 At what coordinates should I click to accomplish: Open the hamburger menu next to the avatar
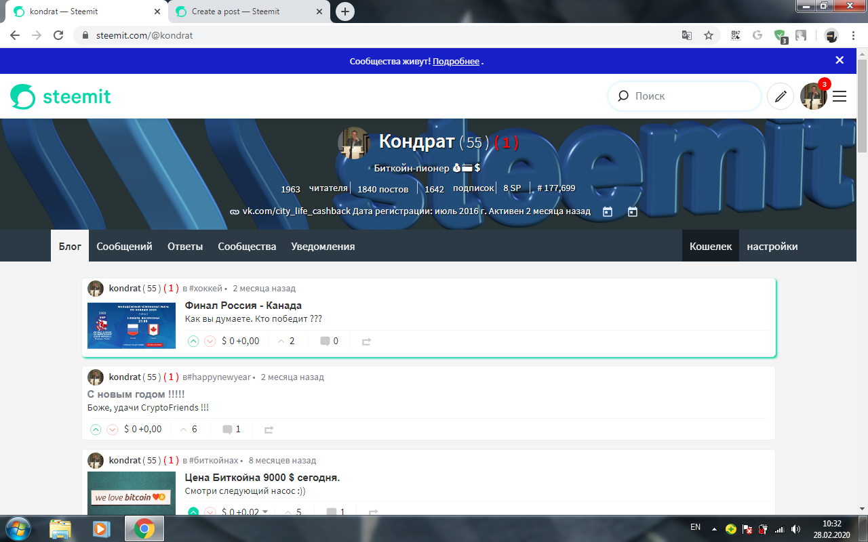840,96
